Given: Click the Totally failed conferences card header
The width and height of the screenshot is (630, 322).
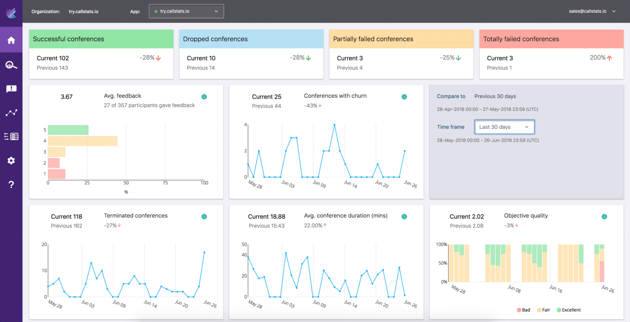Looking at the screenshot, I should [551, 39].
